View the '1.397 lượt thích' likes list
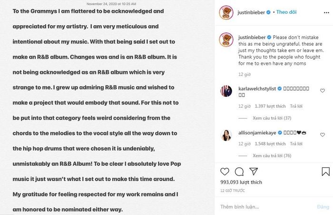333x215 pixels. (270, 106)
